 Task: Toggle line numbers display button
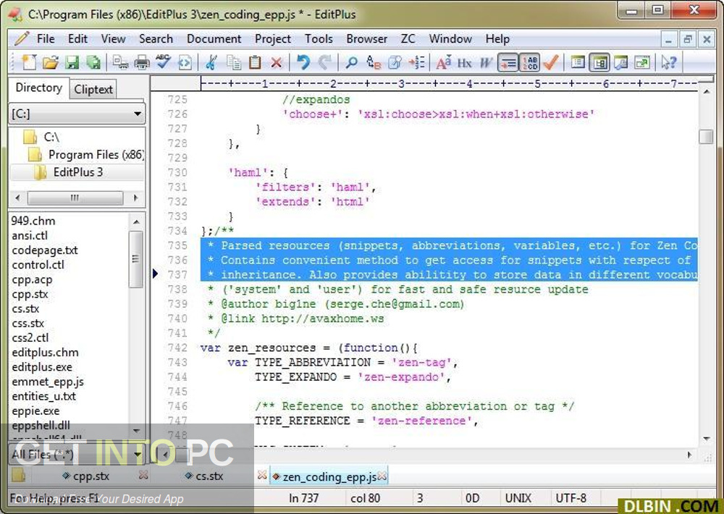(x=529, y=62)
